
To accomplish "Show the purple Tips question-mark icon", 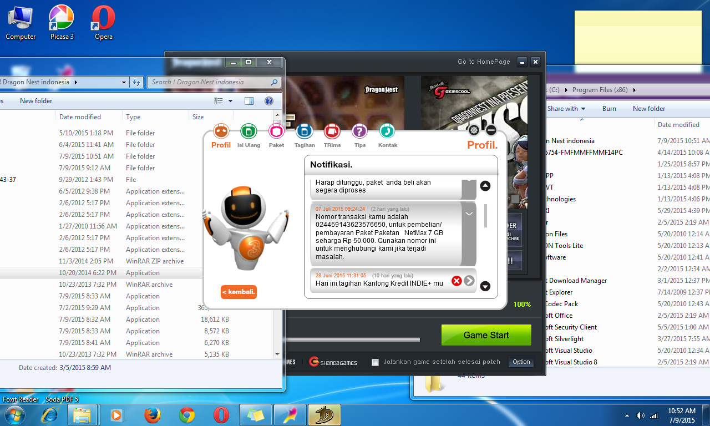I will coord(359,131).
